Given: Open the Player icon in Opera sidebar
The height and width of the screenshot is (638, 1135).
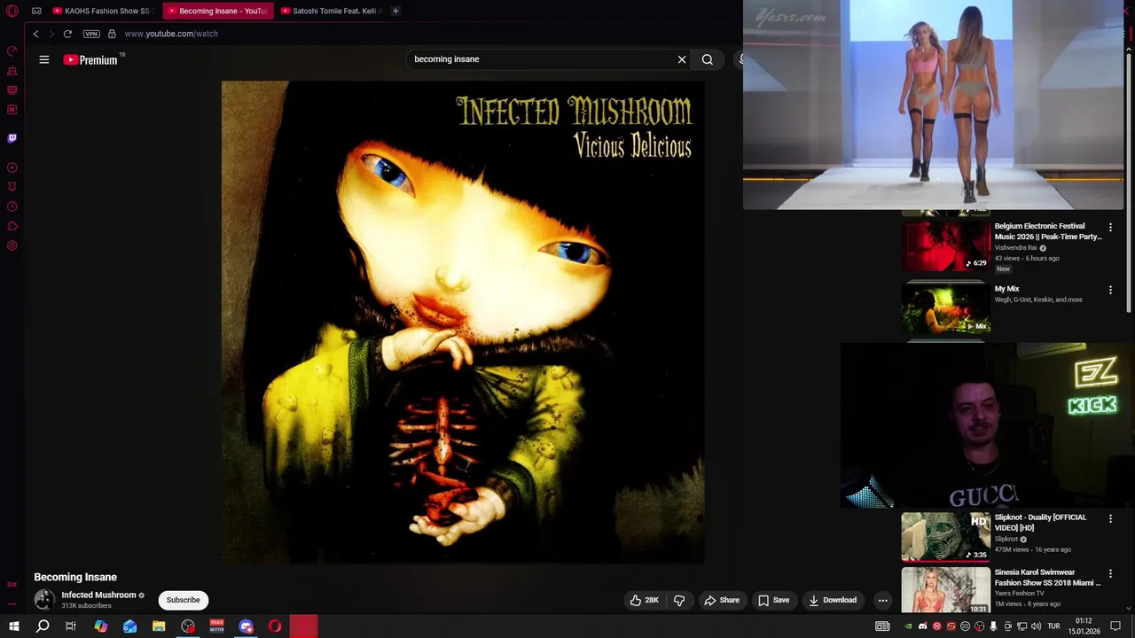Looking at the screenshot, I should coord(12,167).
